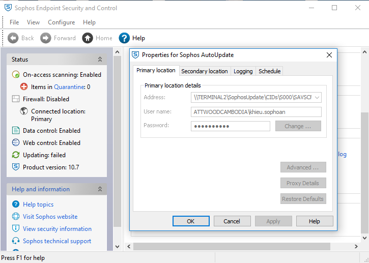Click the green Updating arrows icon
369x263 pixels.
(x=16, y=155)
